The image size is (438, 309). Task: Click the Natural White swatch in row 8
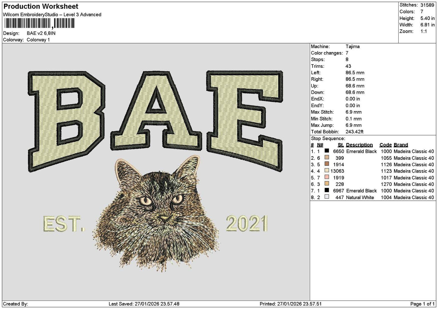click(x=327, y=197)
